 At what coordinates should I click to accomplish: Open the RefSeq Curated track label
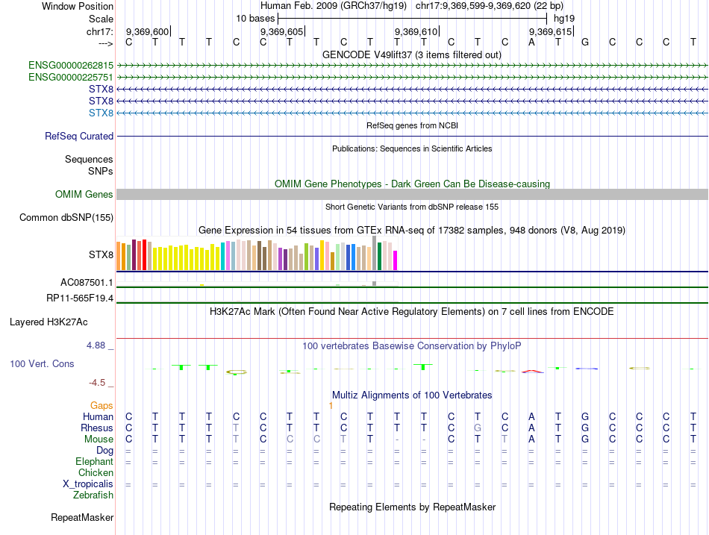[x=79, y=136]
